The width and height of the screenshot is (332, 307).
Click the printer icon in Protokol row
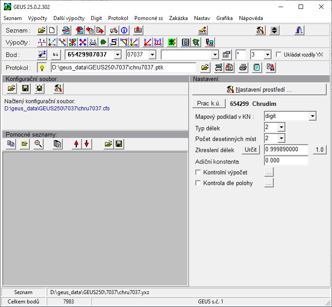pyautogui.click(x=243, y=68)
